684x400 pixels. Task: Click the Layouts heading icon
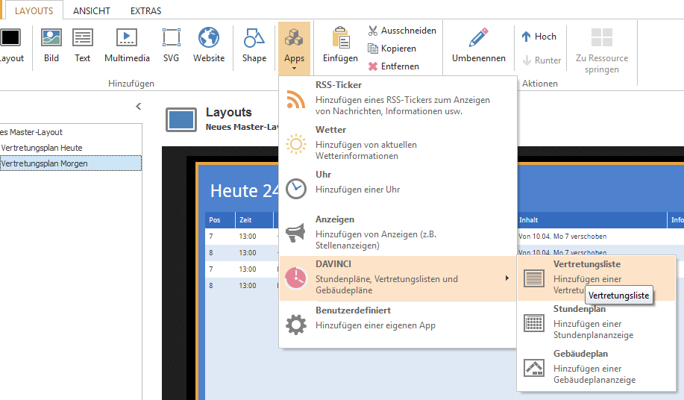coord(181,119)
